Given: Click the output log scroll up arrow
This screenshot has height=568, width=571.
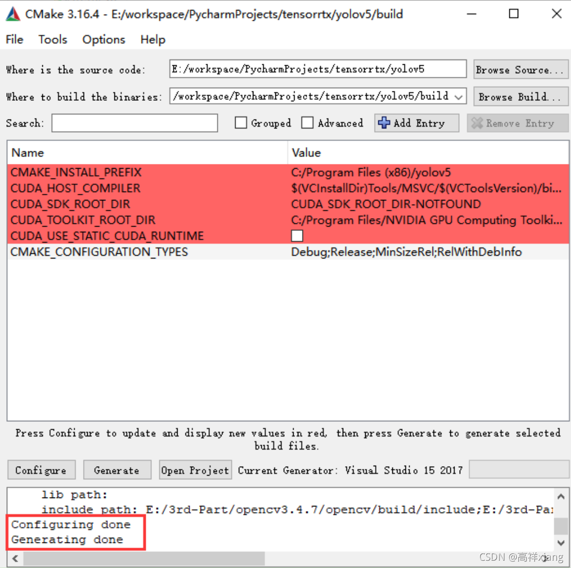Looking at the screenshot, I should (x=561, y=496).
